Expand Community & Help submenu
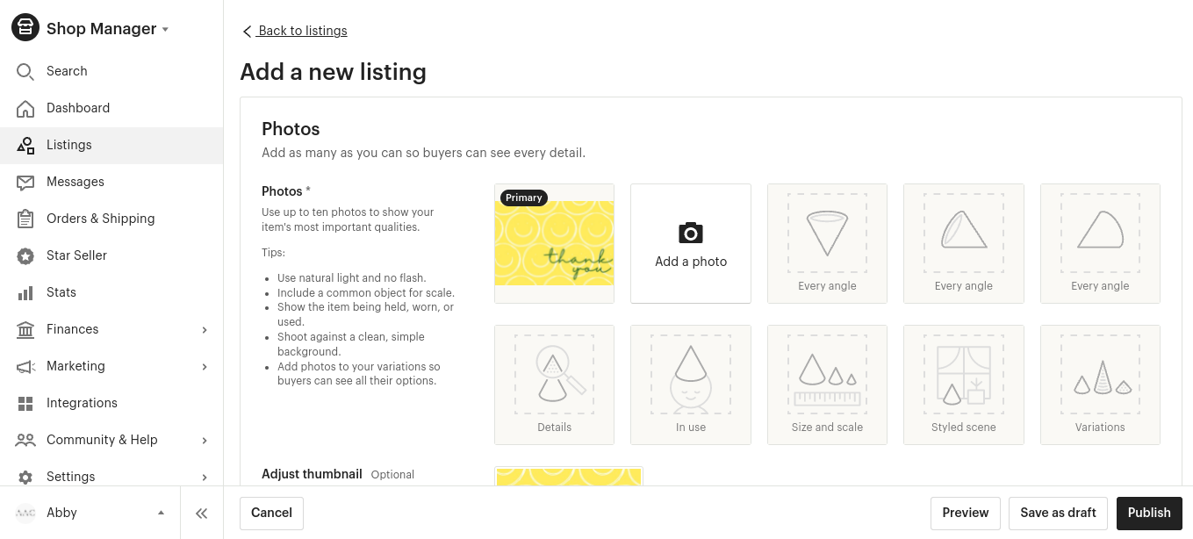The image size is (1193, 539). point(205,440)
